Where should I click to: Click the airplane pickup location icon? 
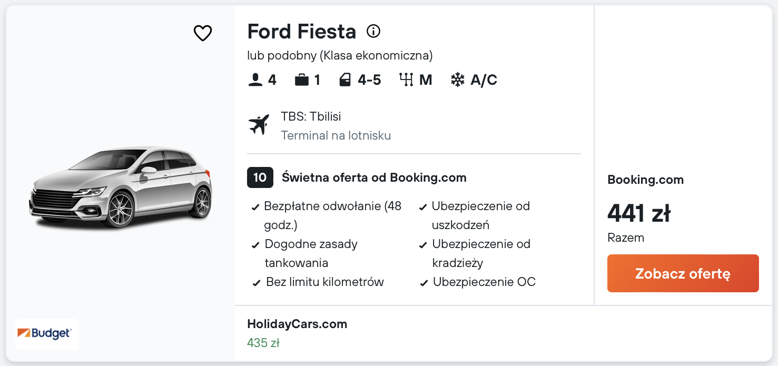tap(259, 125)
